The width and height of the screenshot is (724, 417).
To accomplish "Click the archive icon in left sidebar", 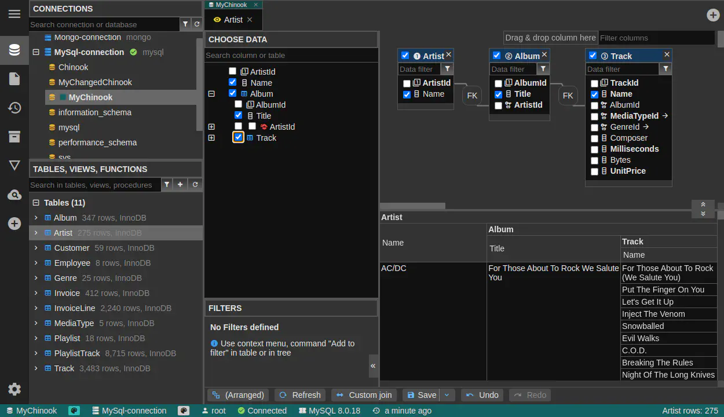I will coord(14,137).
